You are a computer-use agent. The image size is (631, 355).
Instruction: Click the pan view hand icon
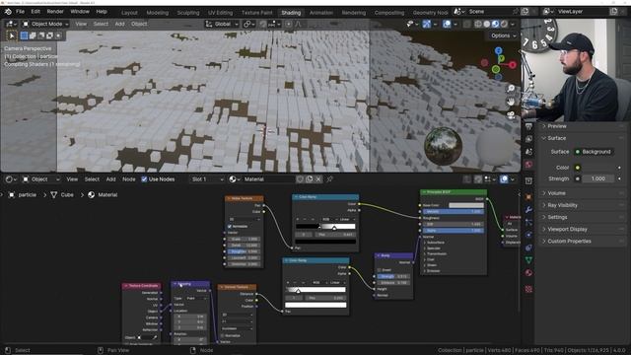(x=511, y=102)
